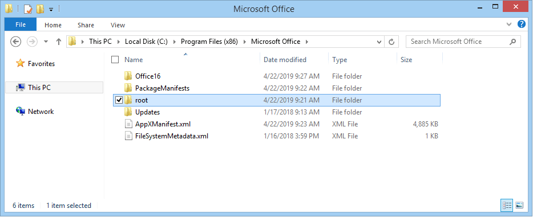Toggle the select-all checkbox in header

click(x=115, y=60)
